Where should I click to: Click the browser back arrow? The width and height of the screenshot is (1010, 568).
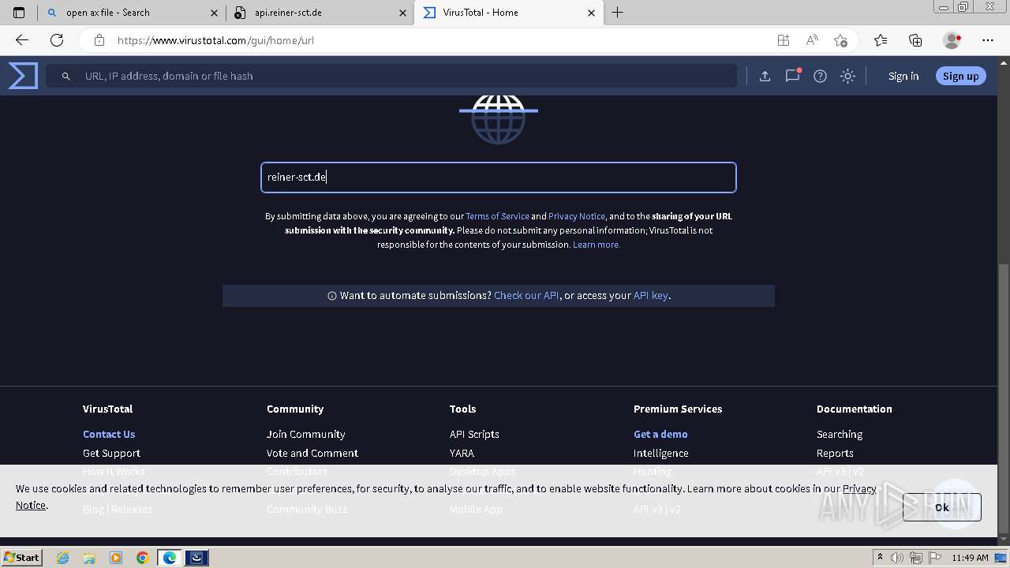pos(22,40)
